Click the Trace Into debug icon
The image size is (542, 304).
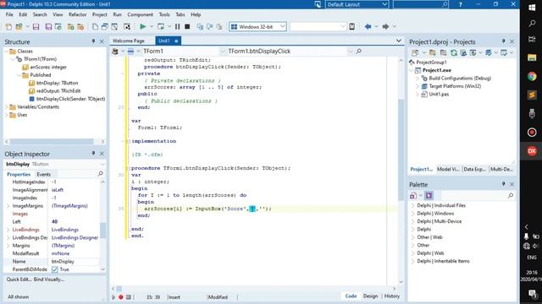tap(200, 26)
